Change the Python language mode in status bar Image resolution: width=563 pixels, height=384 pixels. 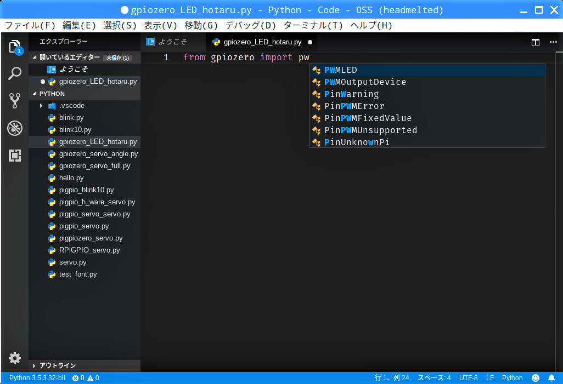click(512, 378)
